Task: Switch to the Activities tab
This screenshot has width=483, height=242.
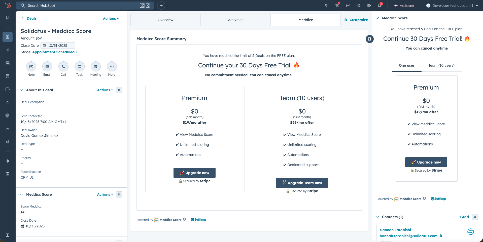Action: (x=235, y=20)
